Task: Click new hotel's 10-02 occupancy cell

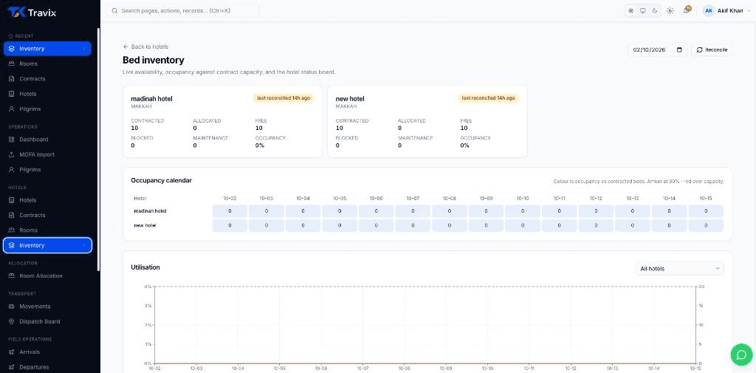Action: (230, 226)
